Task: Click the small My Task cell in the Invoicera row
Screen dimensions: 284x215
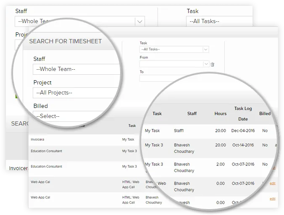Action: tap(128, 139)
